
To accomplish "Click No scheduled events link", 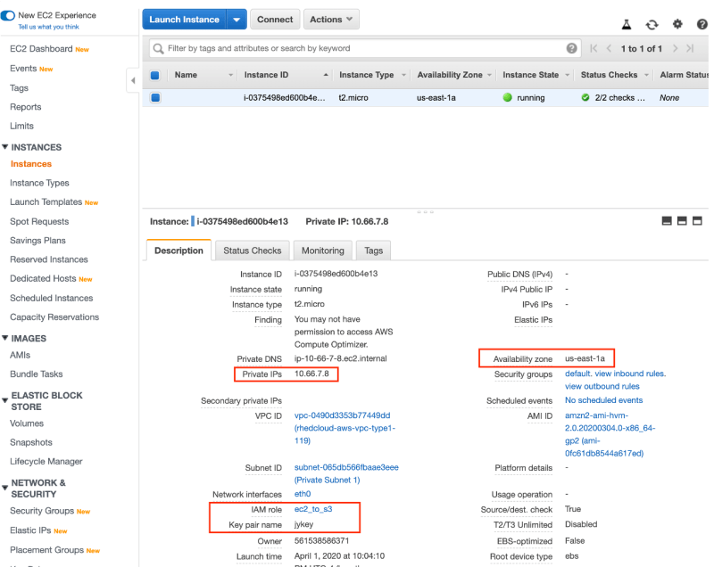I will (x=604, y=400).
